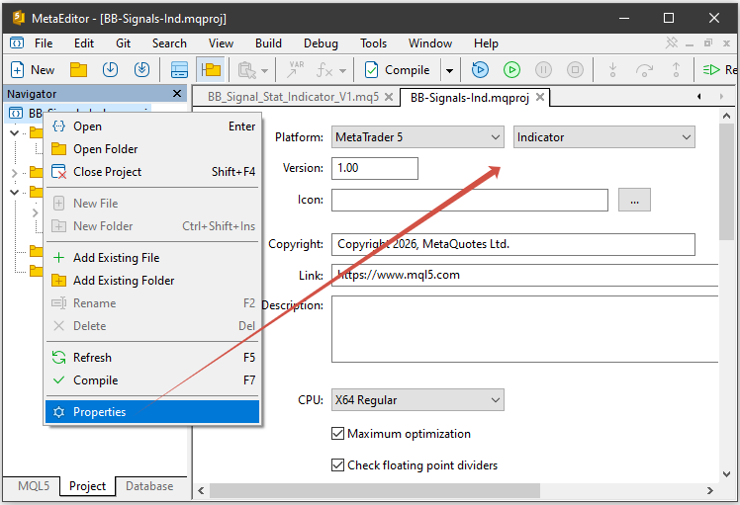This screenshot has height=505, width=740.
Task: Click the Step Into debug icon
Action: (612, 70)
